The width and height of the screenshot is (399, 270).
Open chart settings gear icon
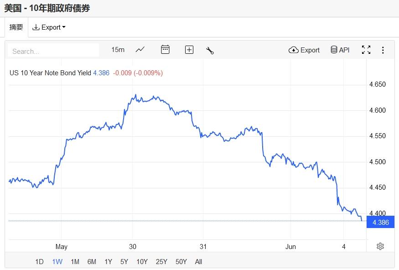coord(380,246)
